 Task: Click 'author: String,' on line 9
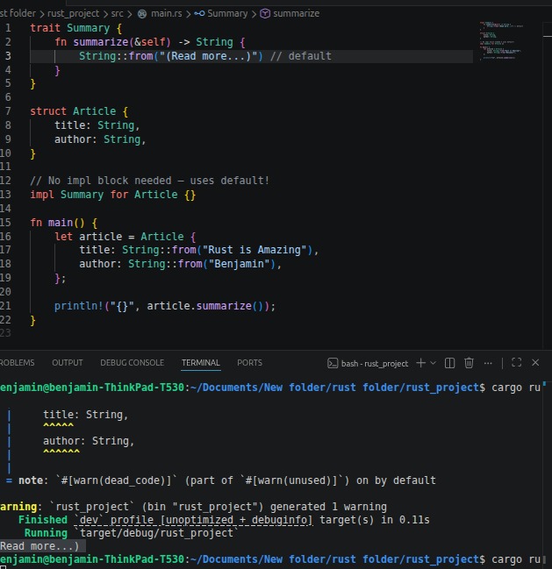(100, 139)
